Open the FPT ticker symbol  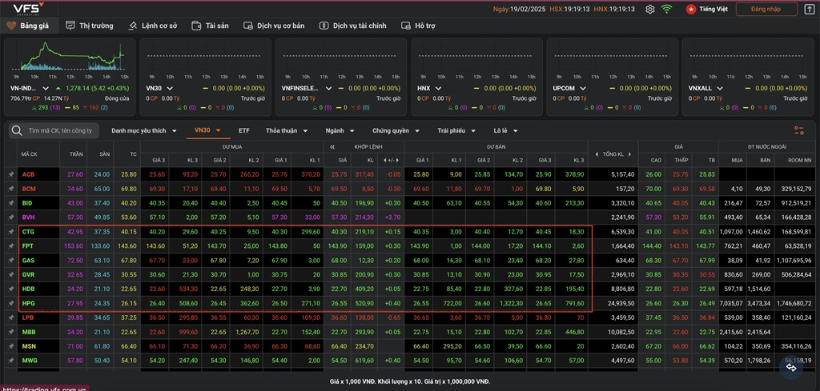tap(28, 245)
